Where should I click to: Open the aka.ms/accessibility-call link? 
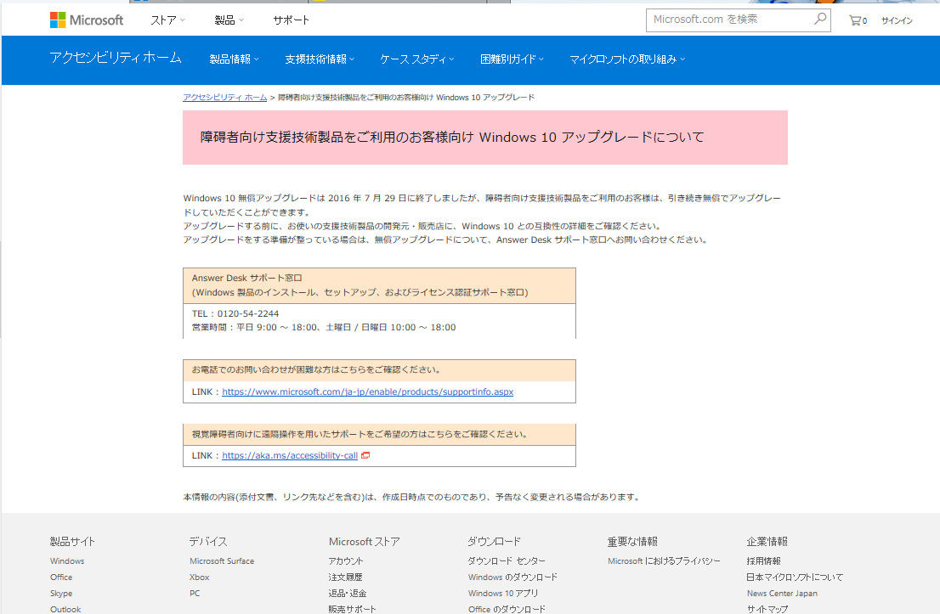[290, 455]
